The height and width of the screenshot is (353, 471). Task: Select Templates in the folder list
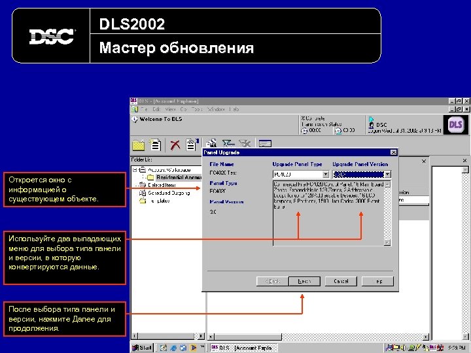pos(158,201)
